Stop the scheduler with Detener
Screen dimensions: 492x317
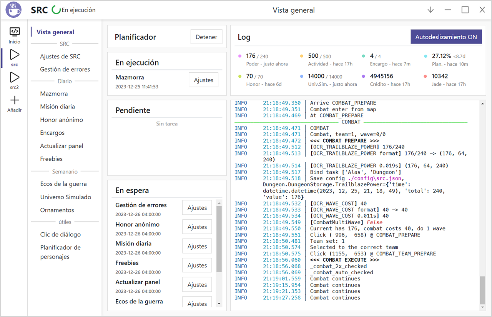(206, 37)
